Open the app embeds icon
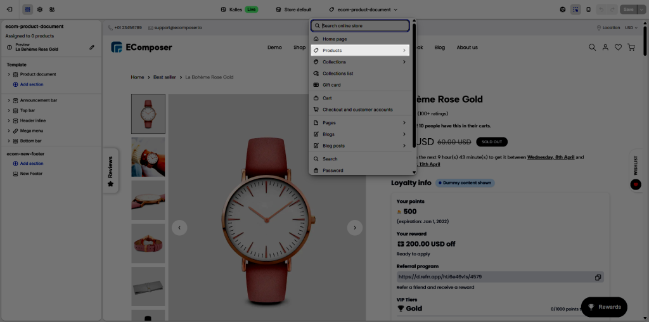 click(52, 10)
